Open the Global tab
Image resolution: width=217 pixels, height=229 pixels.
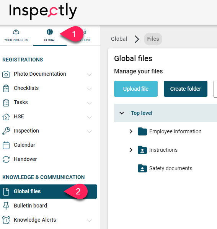[50, 35]
